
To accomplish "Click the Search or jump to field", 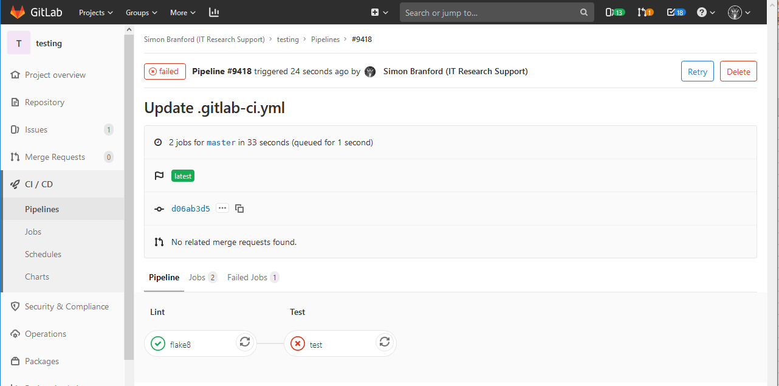I will 491,12.
